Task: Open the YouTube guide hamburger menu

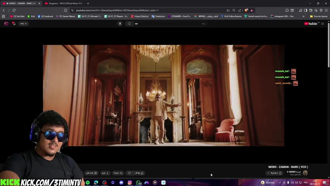Action: [x=322, y=24]
